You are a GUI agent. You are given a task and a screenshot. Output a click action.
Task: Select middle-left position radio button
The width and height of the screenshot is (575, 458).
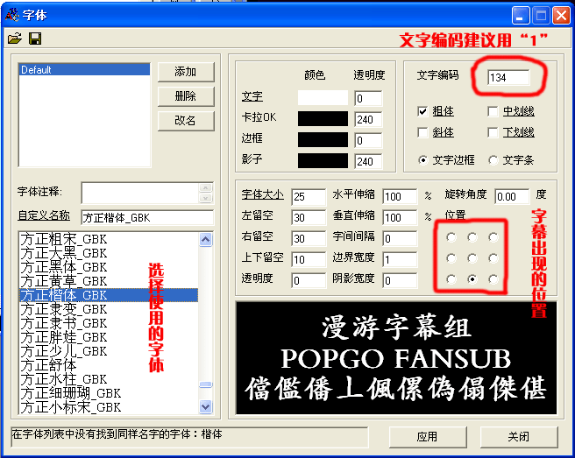click(x=451, y=258)
